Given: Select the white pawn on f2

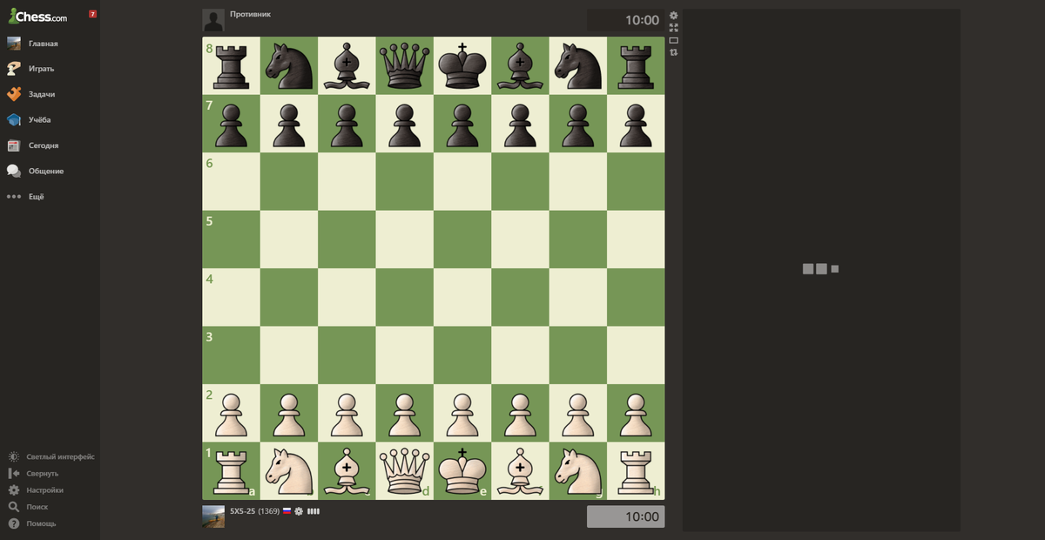Looking at the screenshot, I should [x=520, y=414].
